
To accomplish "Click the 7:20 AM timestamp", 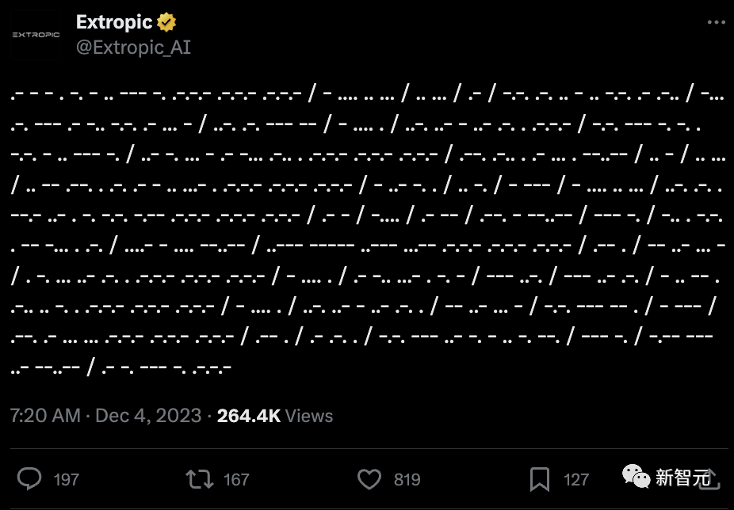I will [45, 416].
